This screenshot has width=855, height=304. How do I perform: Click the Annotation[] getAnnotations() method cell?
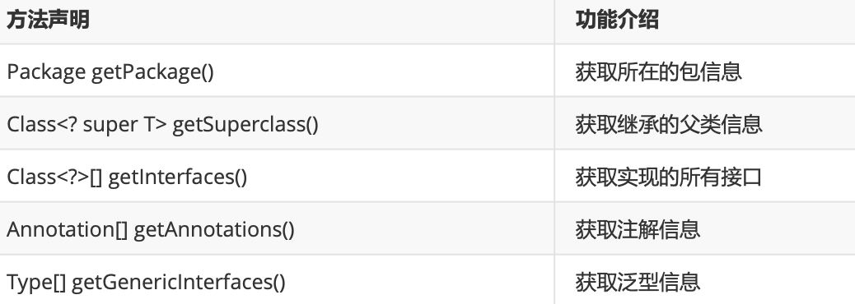277,228
